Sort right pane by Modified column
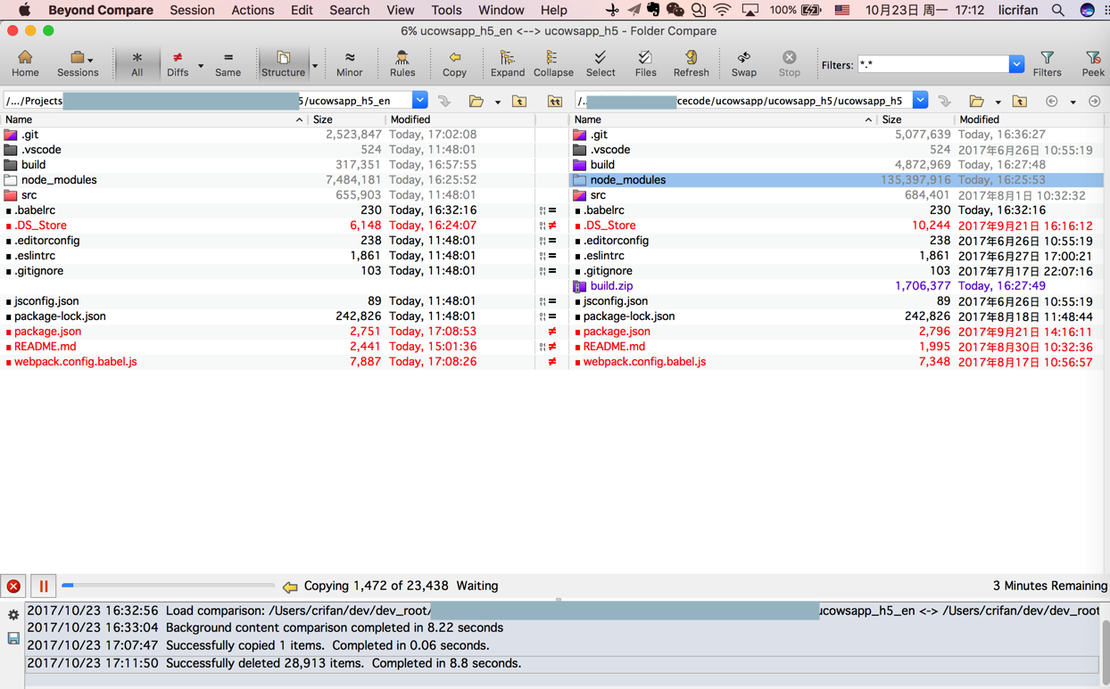Screen dimensions: 1110x689 point(1030,119)
